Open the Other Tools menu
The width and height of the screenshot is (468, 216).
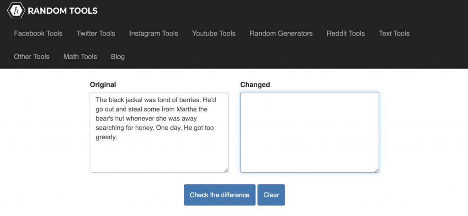click(32, 56)
